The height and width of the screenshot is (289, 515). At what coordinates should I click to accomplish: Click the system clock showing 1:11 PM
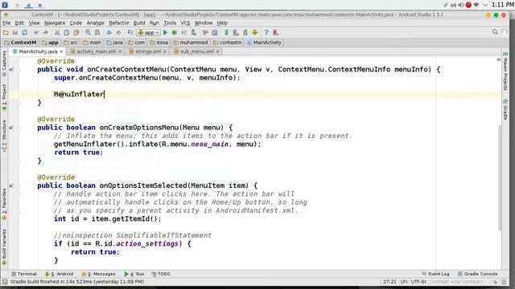click(502, 5)
